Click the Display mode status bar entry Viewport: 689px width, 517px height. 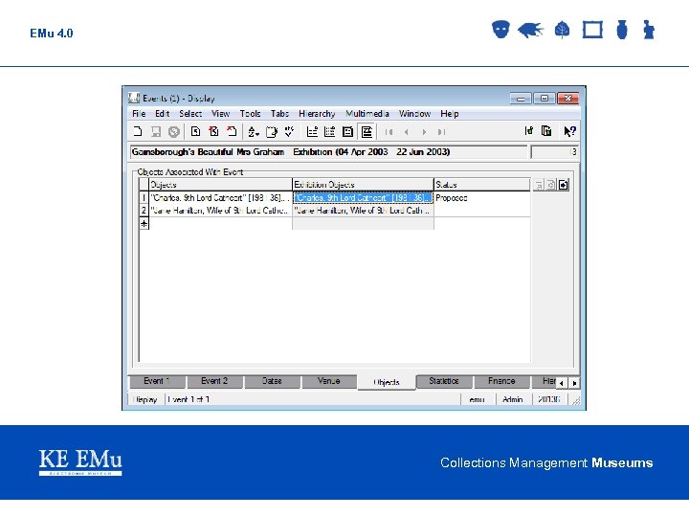click(145, 399)
